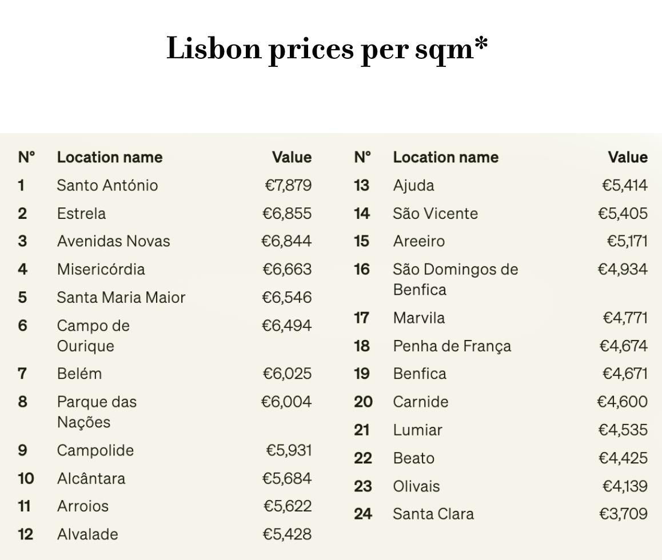
Task: Click the right Value column header
Action: click(628, 157)
